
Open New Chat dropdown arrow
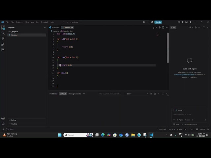193,27
